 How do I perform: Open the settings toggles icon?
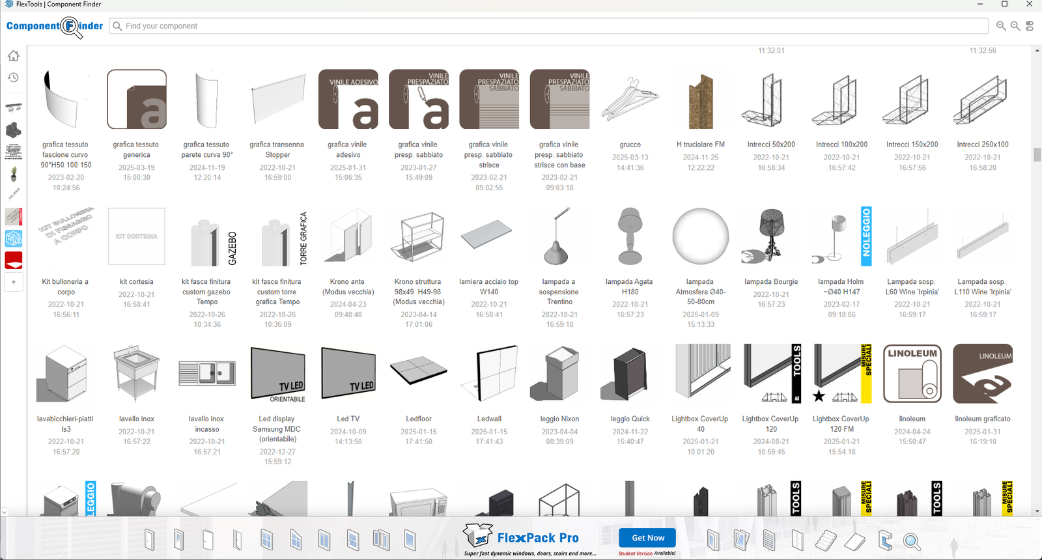pyautogui.click(x=1030, y=26)
